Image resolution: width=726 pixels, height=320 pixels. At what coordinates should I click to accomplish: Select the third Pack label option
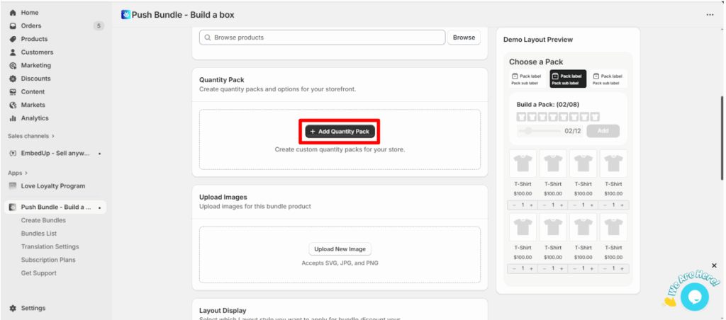(608, 79)
